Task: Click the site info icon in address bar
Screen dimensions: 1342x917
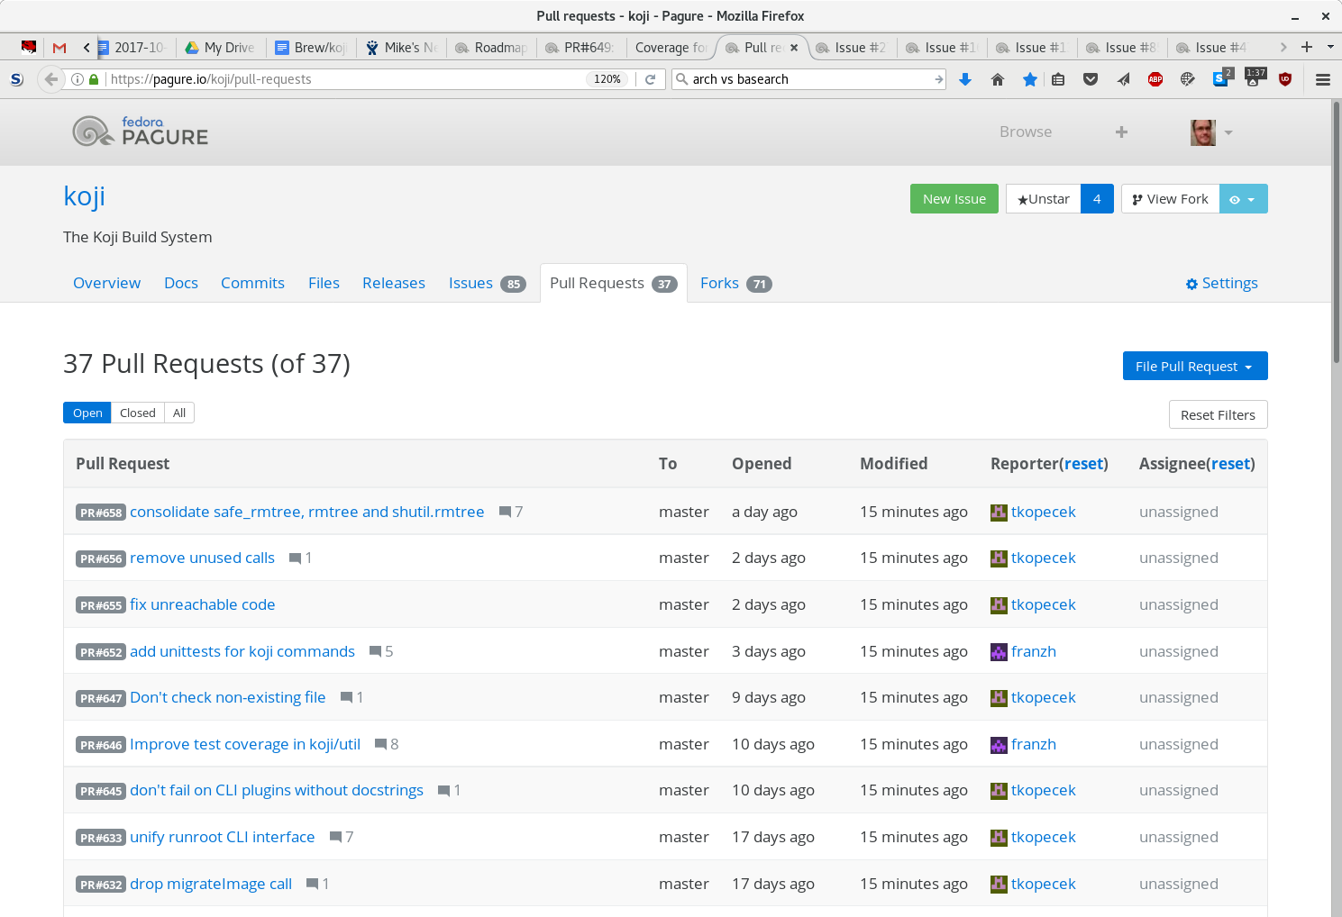Action: click(78, 79)
